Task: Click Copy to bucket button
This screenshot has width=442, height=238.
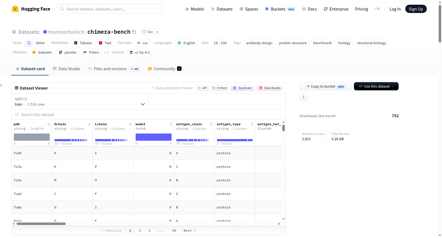Action: pos(325,86)
